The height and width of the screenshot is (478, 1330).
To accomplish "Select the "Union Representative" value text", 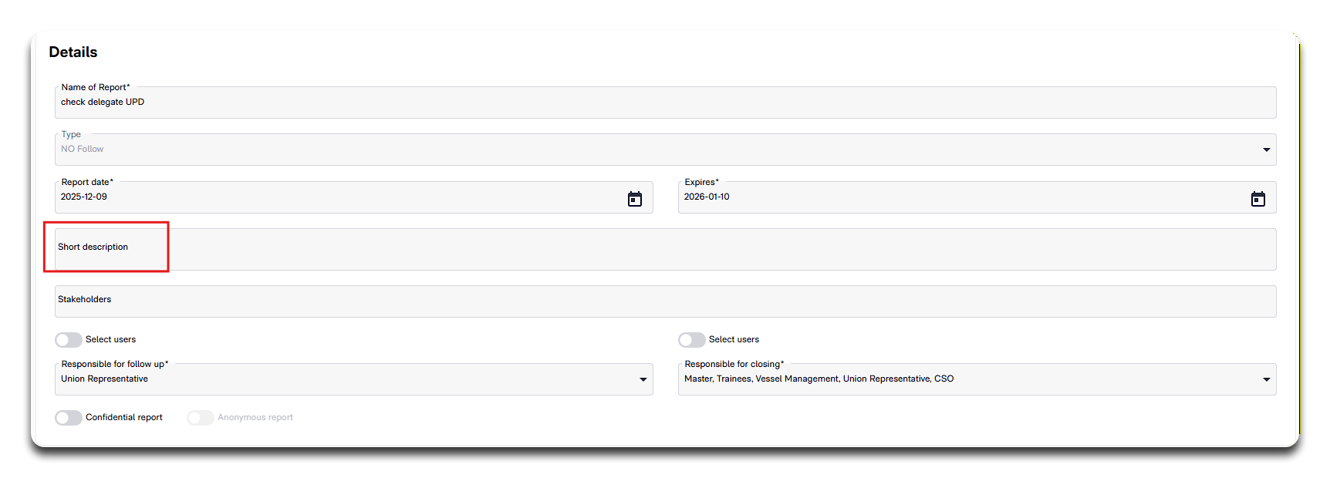I will [x=105, y=379].
